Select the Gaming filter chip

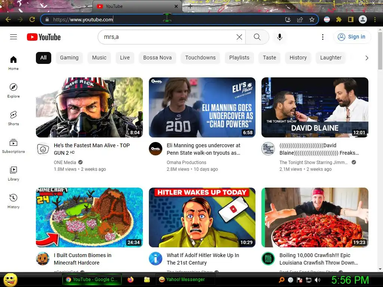pos(69,58)
